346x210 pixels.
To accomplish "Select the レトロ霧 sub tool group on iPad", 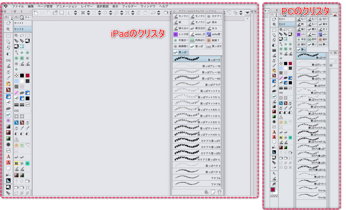I will 181,34.
